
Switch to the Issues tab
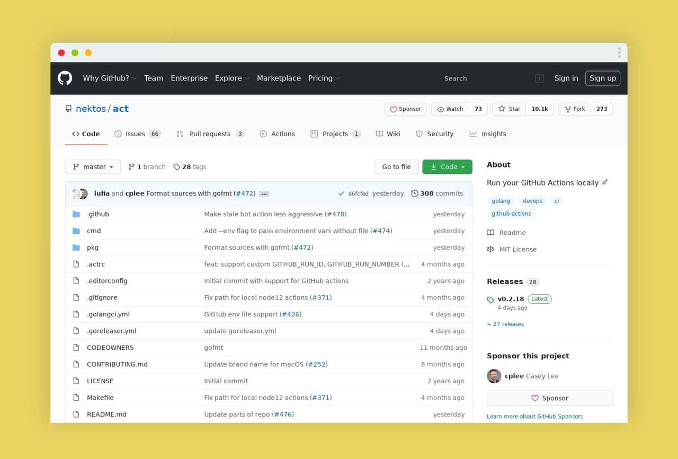click(135, 134)
